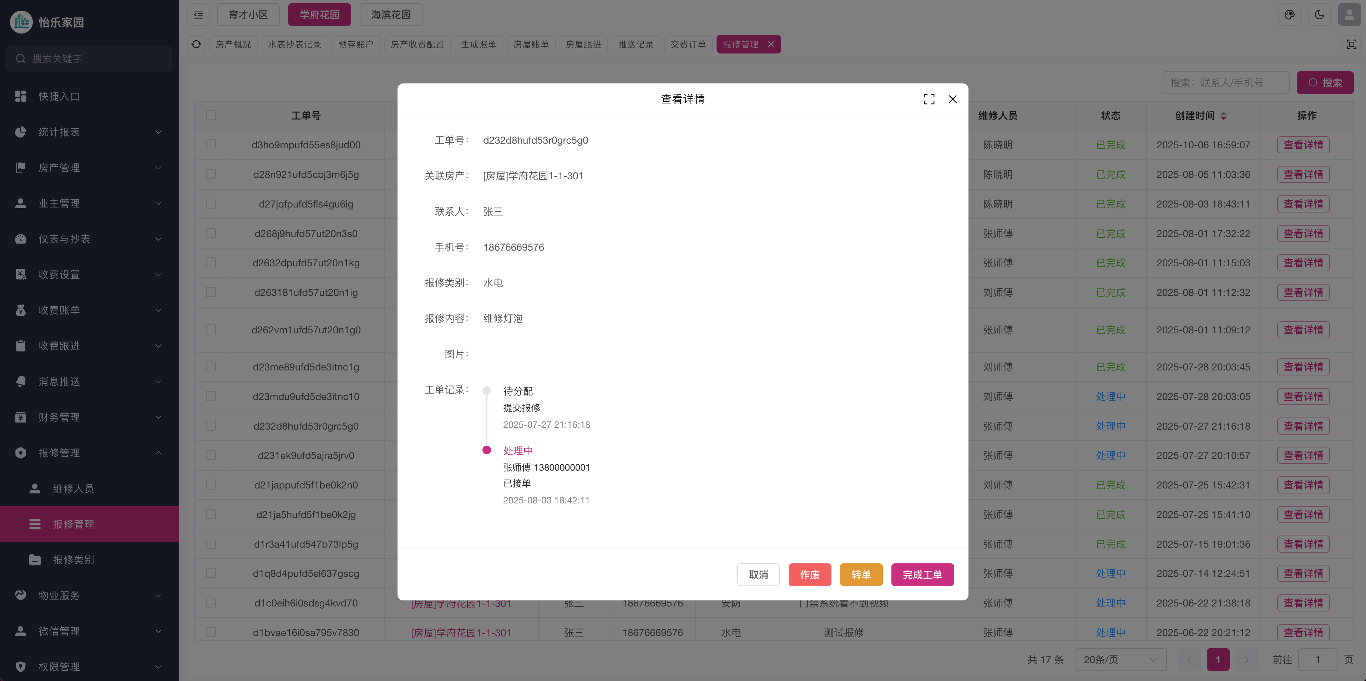The height and width of the screenshot is (681, 1366).
Task: Check the checkbox for order d3ho9mpufd55es8jud00
Action: point(211,145)
